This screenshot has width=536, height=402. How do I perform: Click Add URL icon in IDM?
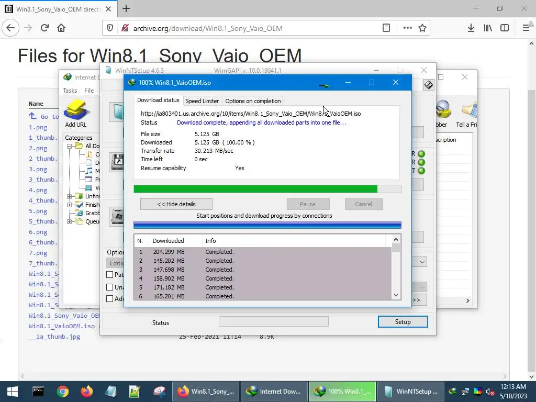pyautogui.click(x=76, y=114)
